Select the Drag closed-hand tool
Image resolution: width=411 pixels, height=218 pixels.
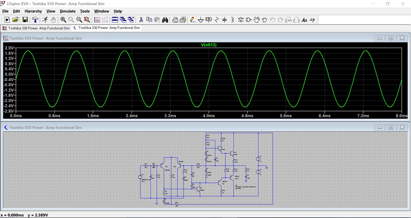click(264, 20)
